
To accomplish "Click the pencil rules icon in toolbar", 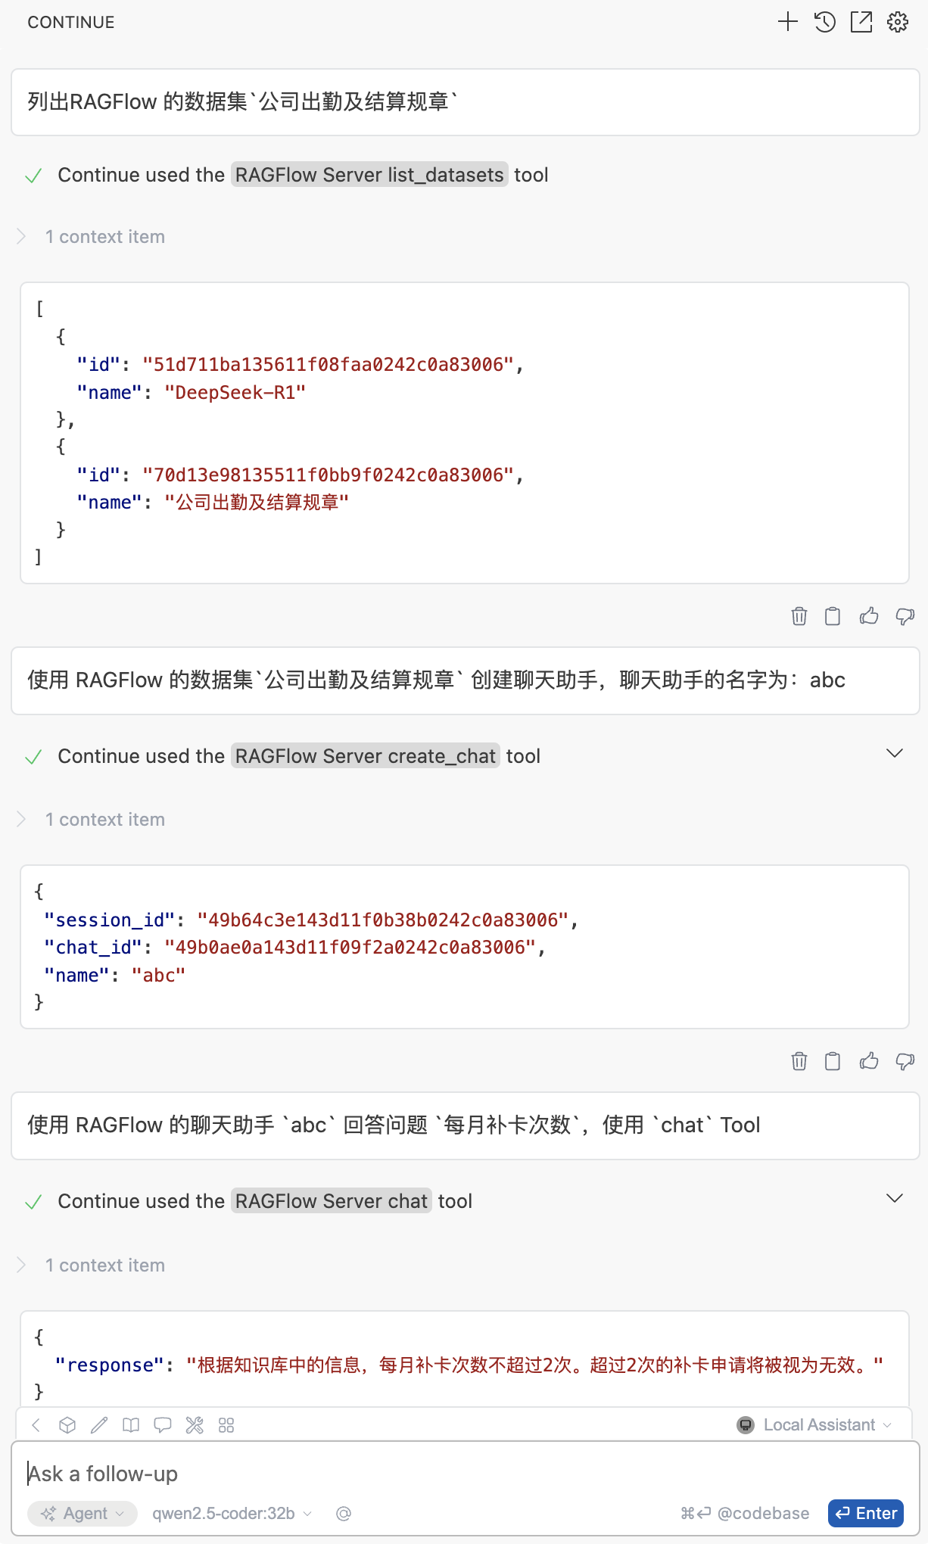I will tap(99, 1425).
